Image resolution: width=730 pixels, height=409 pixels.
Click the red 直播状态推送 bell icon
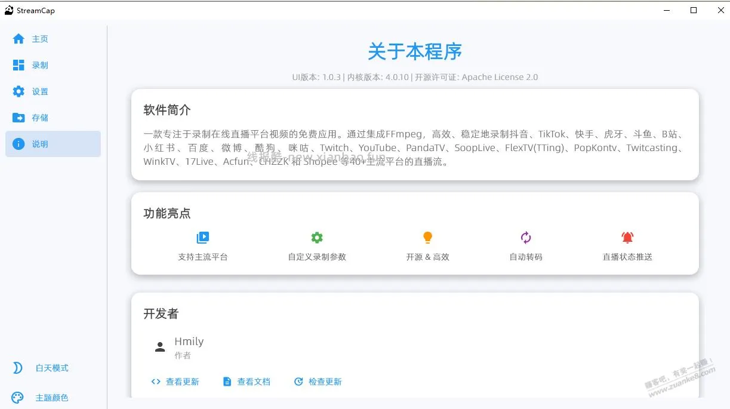(x=627, y=238)
